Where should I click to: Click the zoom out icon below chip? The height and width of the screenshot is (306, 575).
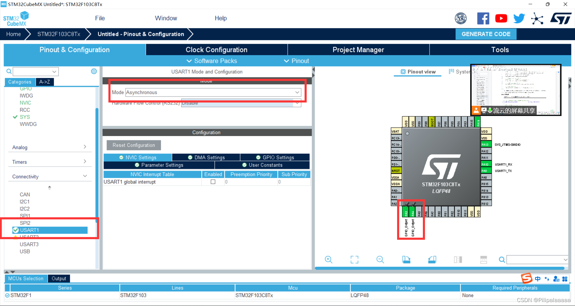click(x=380, y=260)
